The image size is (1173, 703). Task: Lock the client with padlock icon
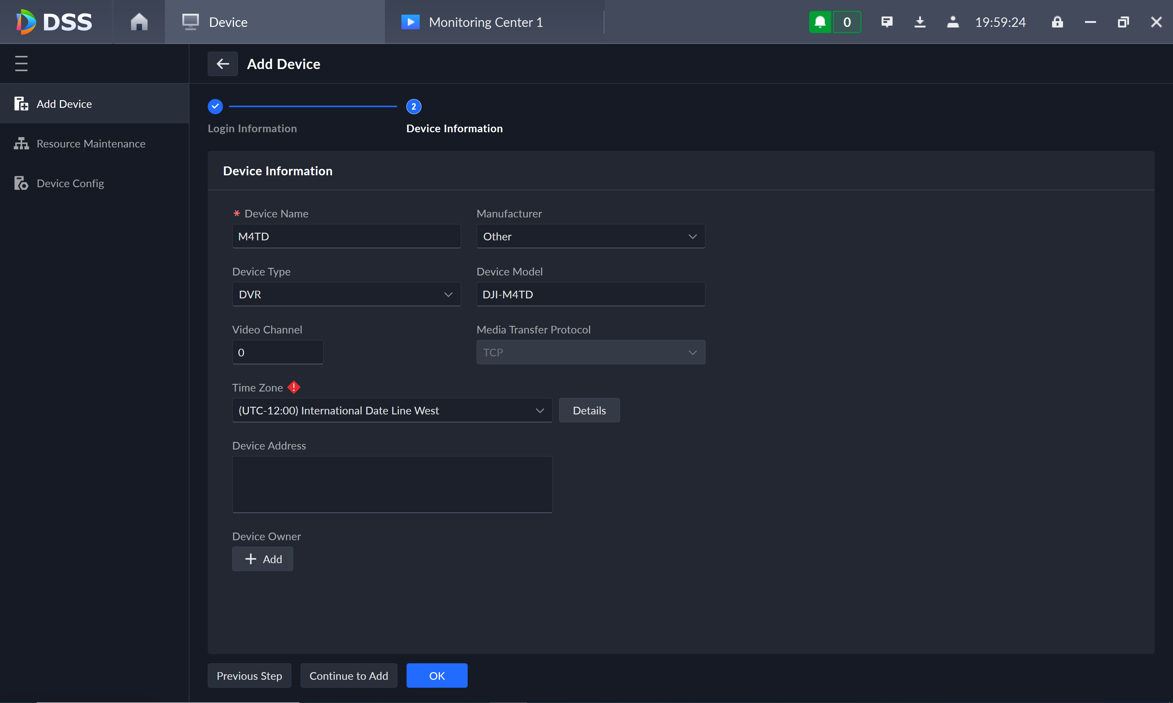click(x=1058, y=22)
